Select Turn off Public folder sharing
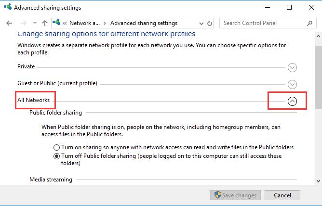This screenshot has height=206, width=322. pyautogui.click(x=56, y=156)
